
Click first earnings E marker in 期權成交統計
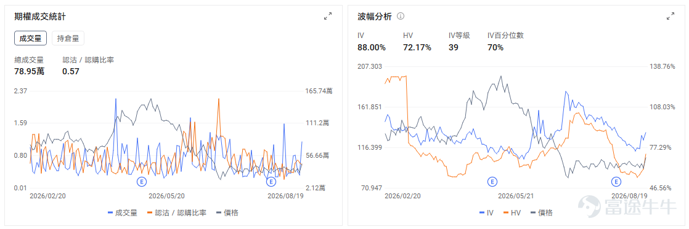coord(142,181)
